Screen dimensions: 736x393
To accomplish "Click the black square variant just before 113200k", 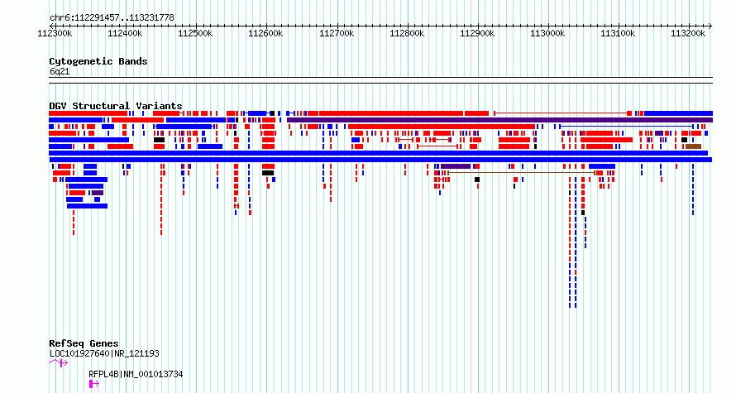I will tap(685, 140).
